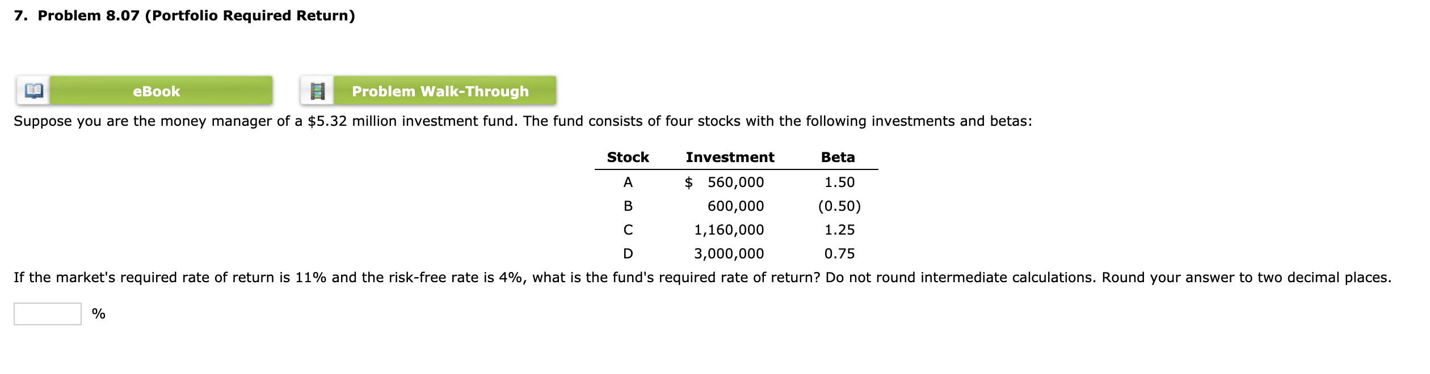Image resolution: width=1430 pixels, height=374 pixels.
Task: Click the Investment column header
Action: click(730, 157)
